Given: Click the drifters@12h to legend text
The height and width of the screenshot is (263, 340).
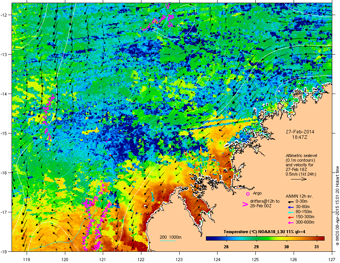Looking at the screenshot, I should tap(265, 202).
